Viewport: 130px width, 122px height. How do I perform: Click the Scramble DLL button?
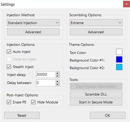click(96, 94)
